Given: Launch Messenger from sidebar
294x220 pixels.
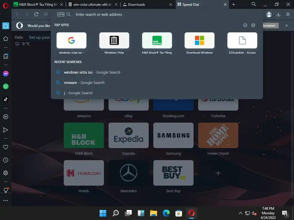Looking at the screenshot, I should coord(6,74).
